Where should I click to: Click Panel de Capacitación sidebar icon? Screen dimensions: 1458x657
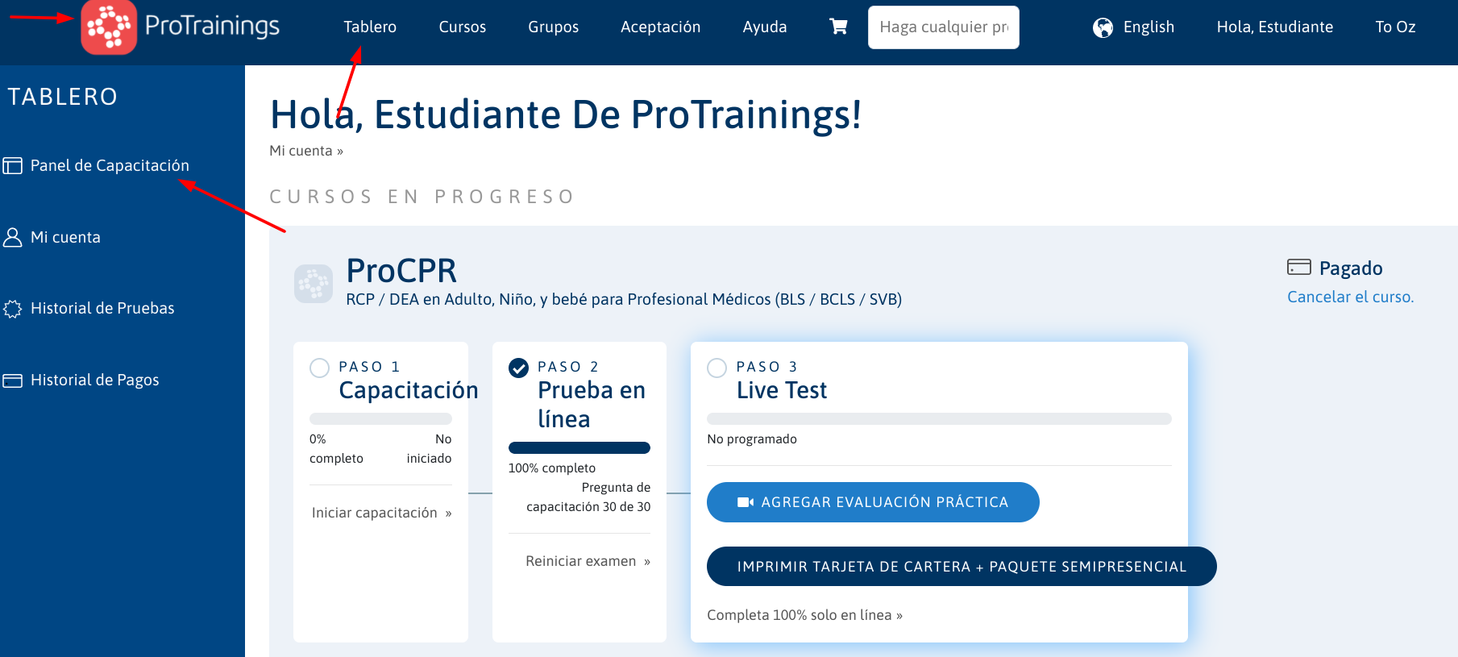pyautogui.click(x=12, y=166)
